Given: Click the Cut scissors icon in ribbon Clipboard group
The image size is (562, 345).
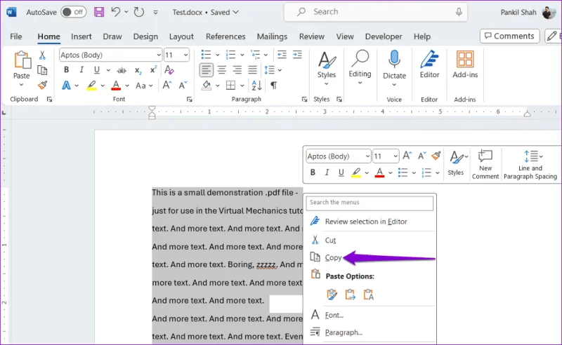Looking at the screenshot, I should 42,55.
